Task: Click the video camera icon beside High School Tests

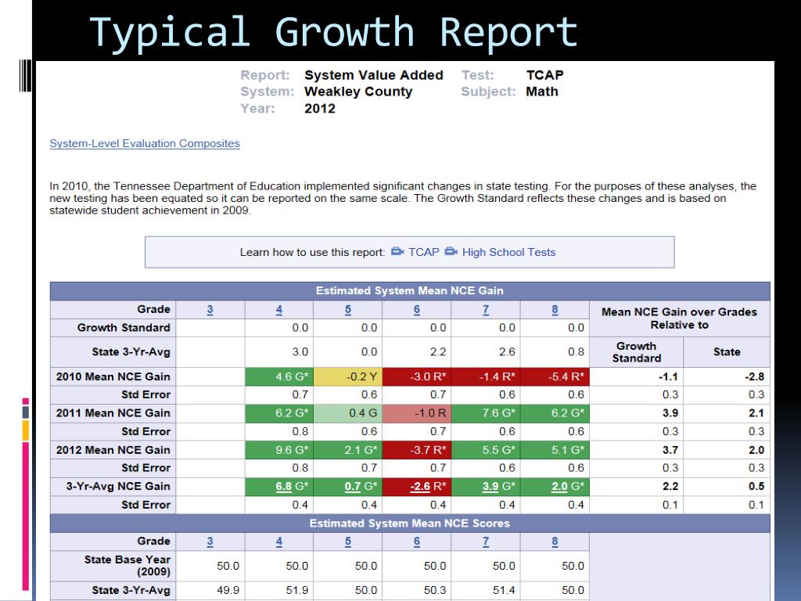Action: click(x=451, y=251)
